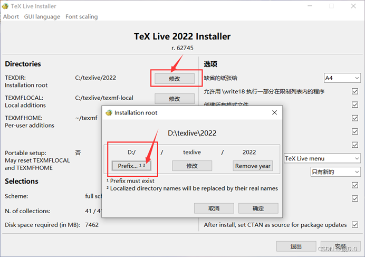Open the TeX Live menu dropdown
365x257 pixels.
(322, 158)
